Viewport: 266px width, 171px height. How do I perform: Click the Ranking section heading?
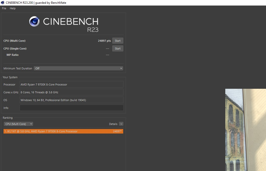8,118
